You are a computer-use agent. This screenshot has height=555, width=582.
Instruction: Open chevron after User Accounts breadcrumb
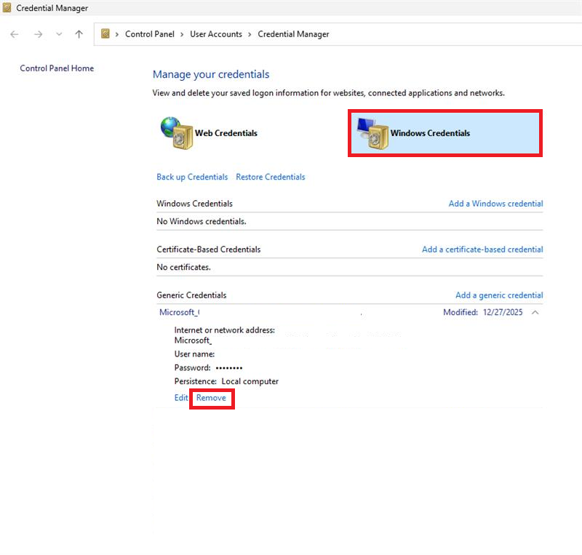coord(250,34)
